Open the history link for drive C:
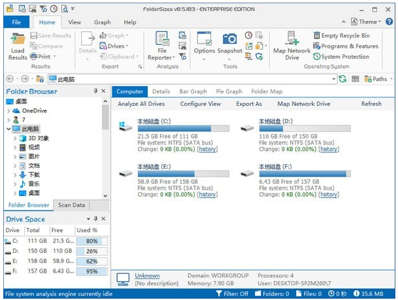The image size is (398, 300). pos(208,149)
